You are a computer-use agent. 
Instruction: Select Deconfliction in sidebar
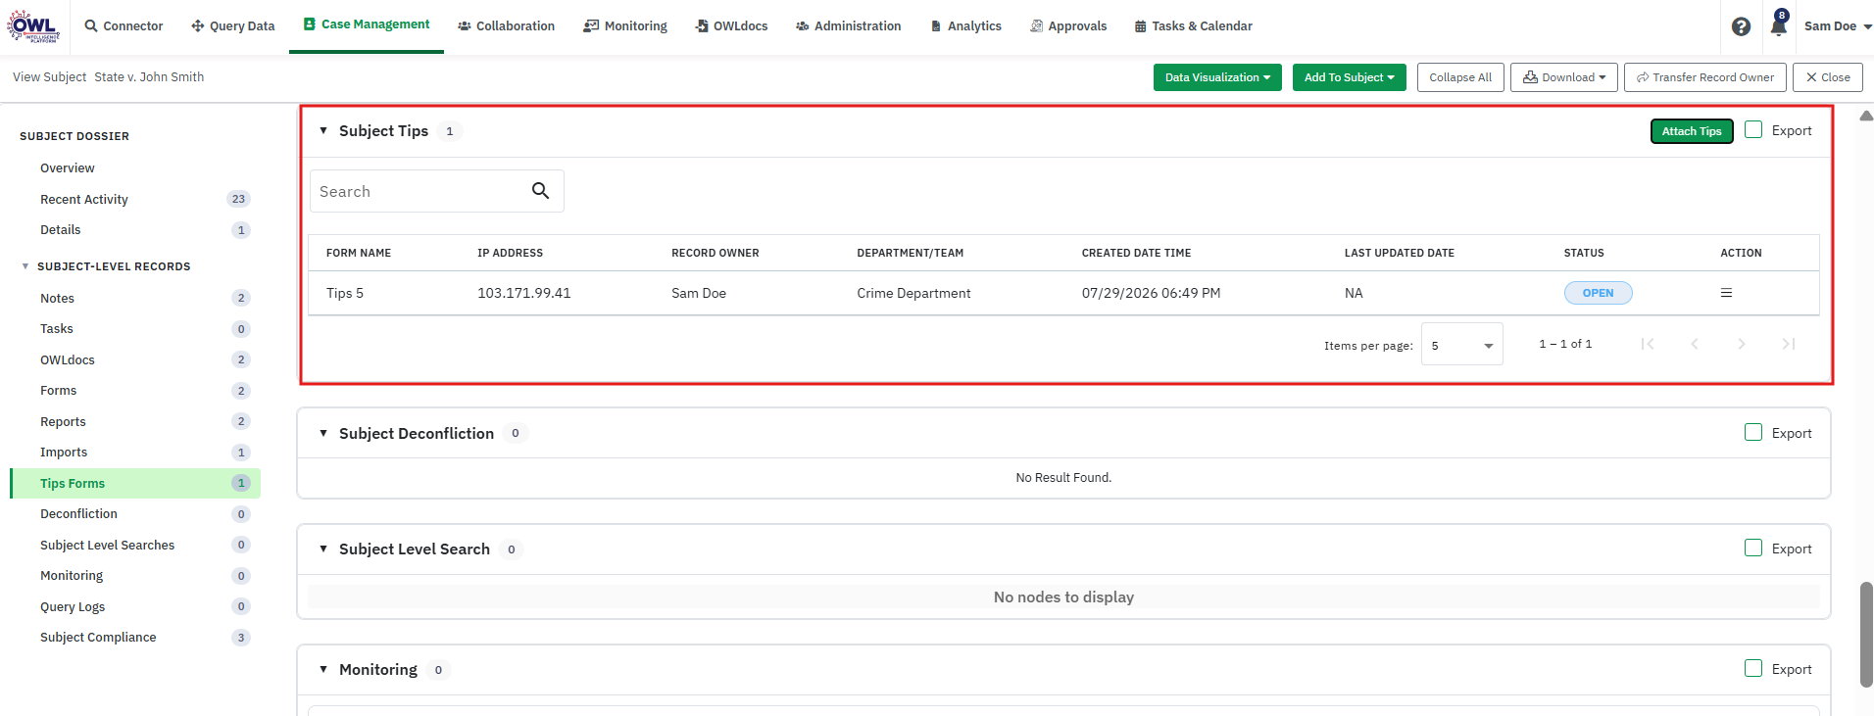(x=78, y=514)
